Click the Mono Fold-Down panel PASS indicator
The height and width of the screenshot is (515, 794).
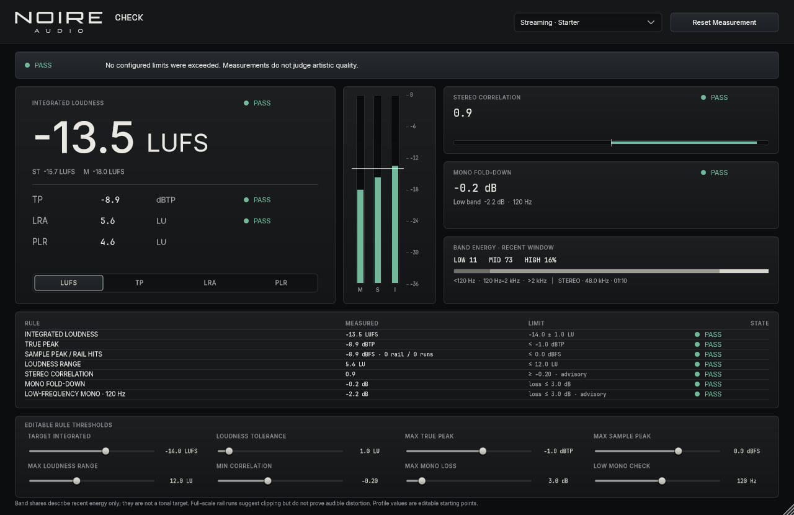point(715,172)
